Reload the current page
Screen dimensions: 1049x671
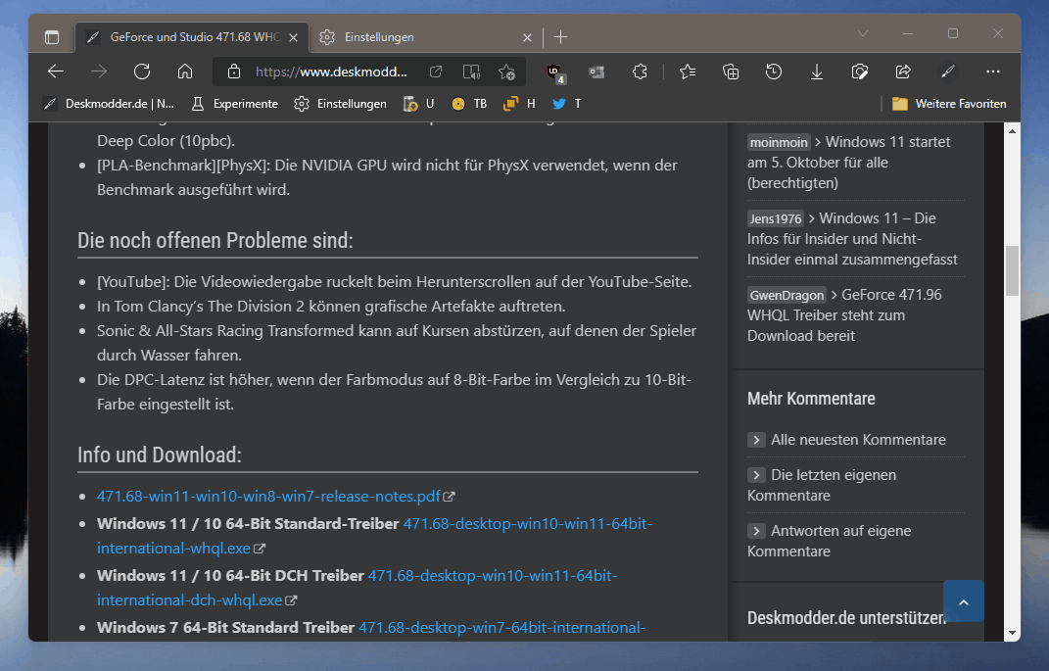tap(142, 72)
